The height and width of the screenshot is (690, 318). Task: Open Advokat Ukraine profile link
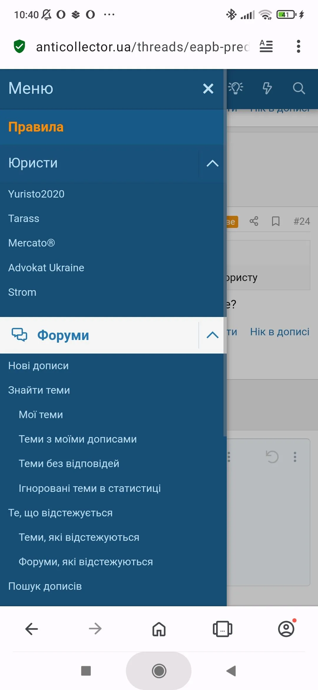[x=46, y=268]
